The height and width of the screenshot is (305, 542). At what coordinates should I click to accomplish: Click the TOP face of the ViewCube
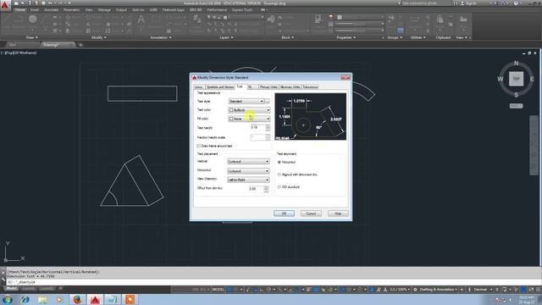[x=516, y=79]
